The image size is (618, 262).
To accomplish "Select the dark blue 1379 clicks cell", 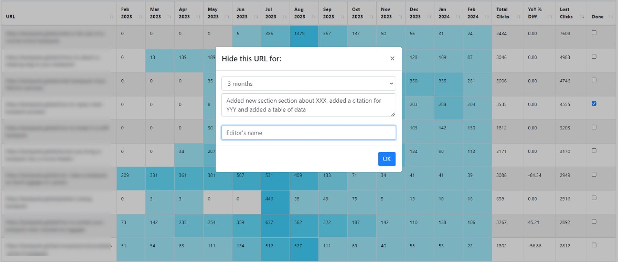I will 304,37.
